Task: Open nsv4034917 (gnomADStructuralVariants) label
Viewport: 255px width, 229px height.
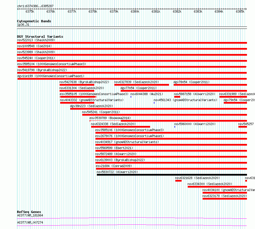Action: coord(127,142)
